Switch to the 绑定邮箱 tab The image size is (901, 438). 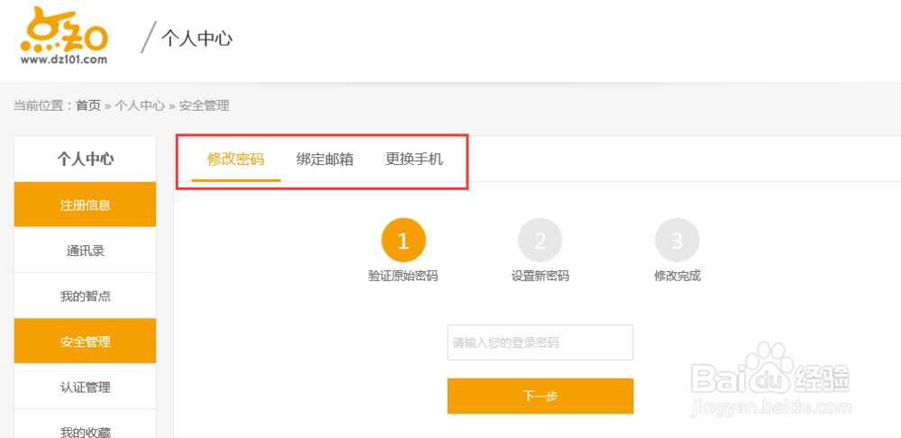click(324, 160)
